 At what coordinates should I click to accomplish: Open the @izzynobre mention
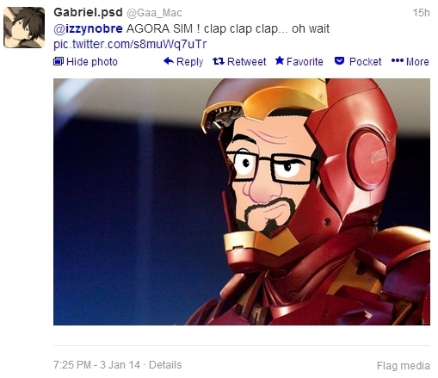click(88, 28)
